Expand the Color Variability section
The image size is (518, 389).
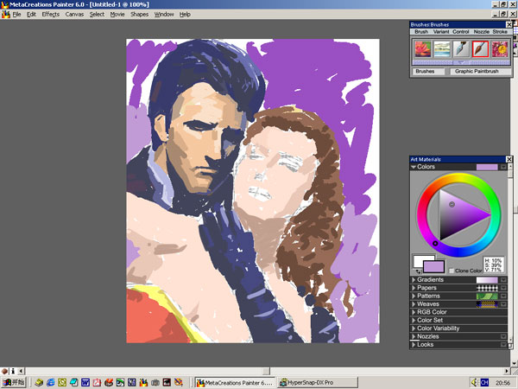click(414, 328)
